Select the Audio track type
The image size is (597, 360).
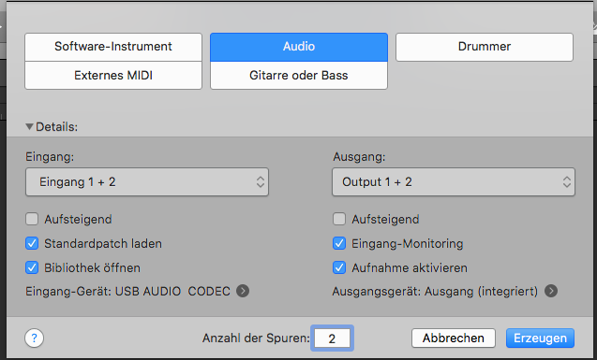299,47
